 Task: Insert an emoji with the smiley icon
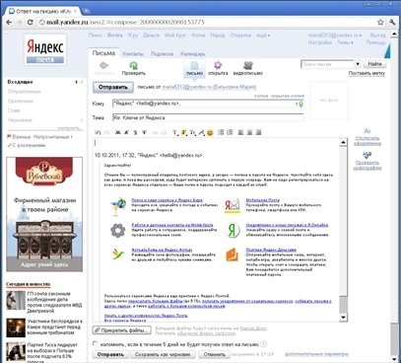point(210,132)
